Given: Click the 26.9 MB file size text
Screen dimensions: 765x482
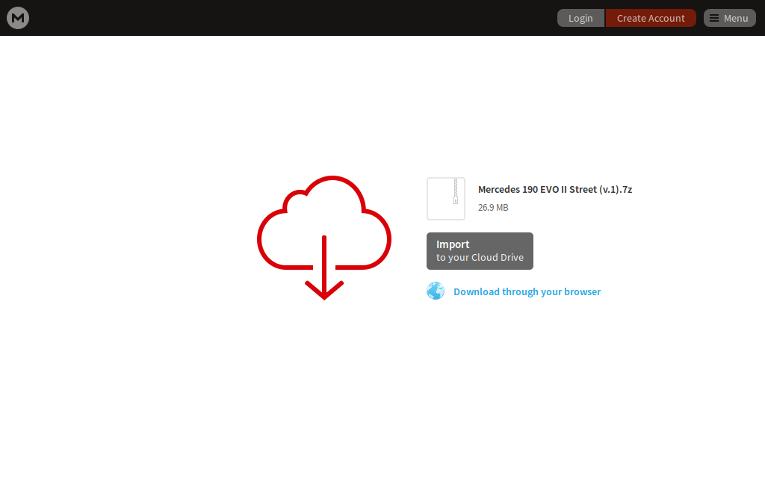Looking at the screenshot, I should coord(493,207).
